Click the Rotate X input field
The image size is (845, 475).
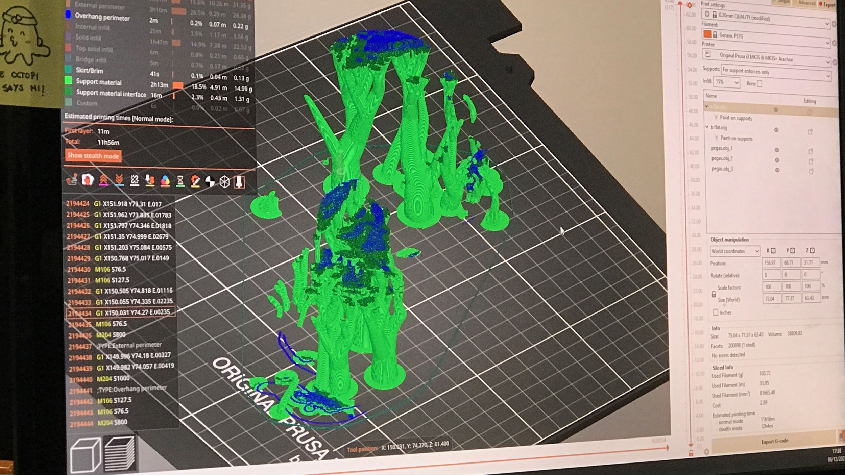coord(771,274)
